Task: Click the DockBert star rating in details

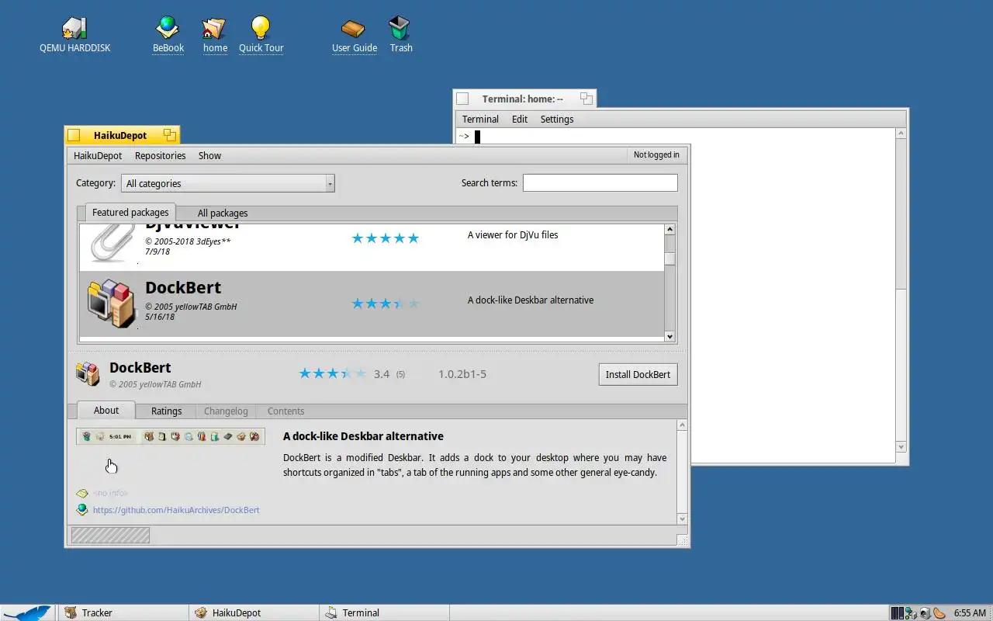Action: click(333, 373)
